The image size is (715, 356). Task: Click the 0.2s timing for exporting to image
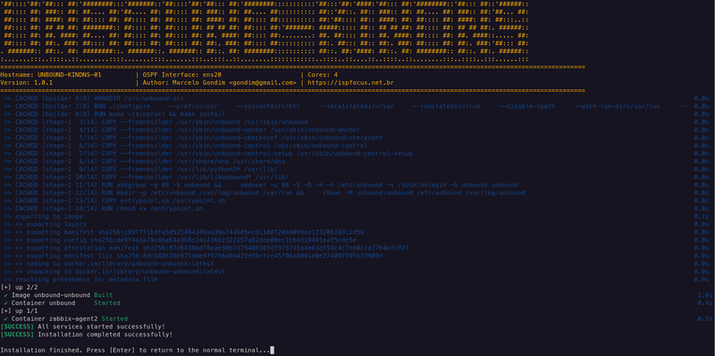pos(702,217)
